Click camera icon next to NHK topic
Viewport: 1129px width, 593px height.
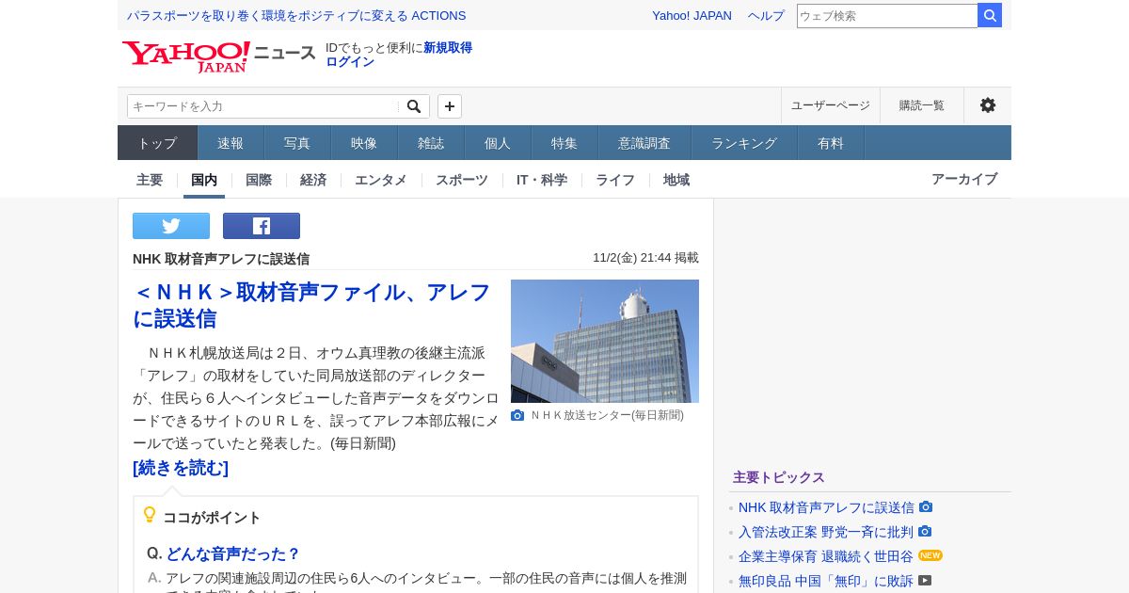(926, 506)
